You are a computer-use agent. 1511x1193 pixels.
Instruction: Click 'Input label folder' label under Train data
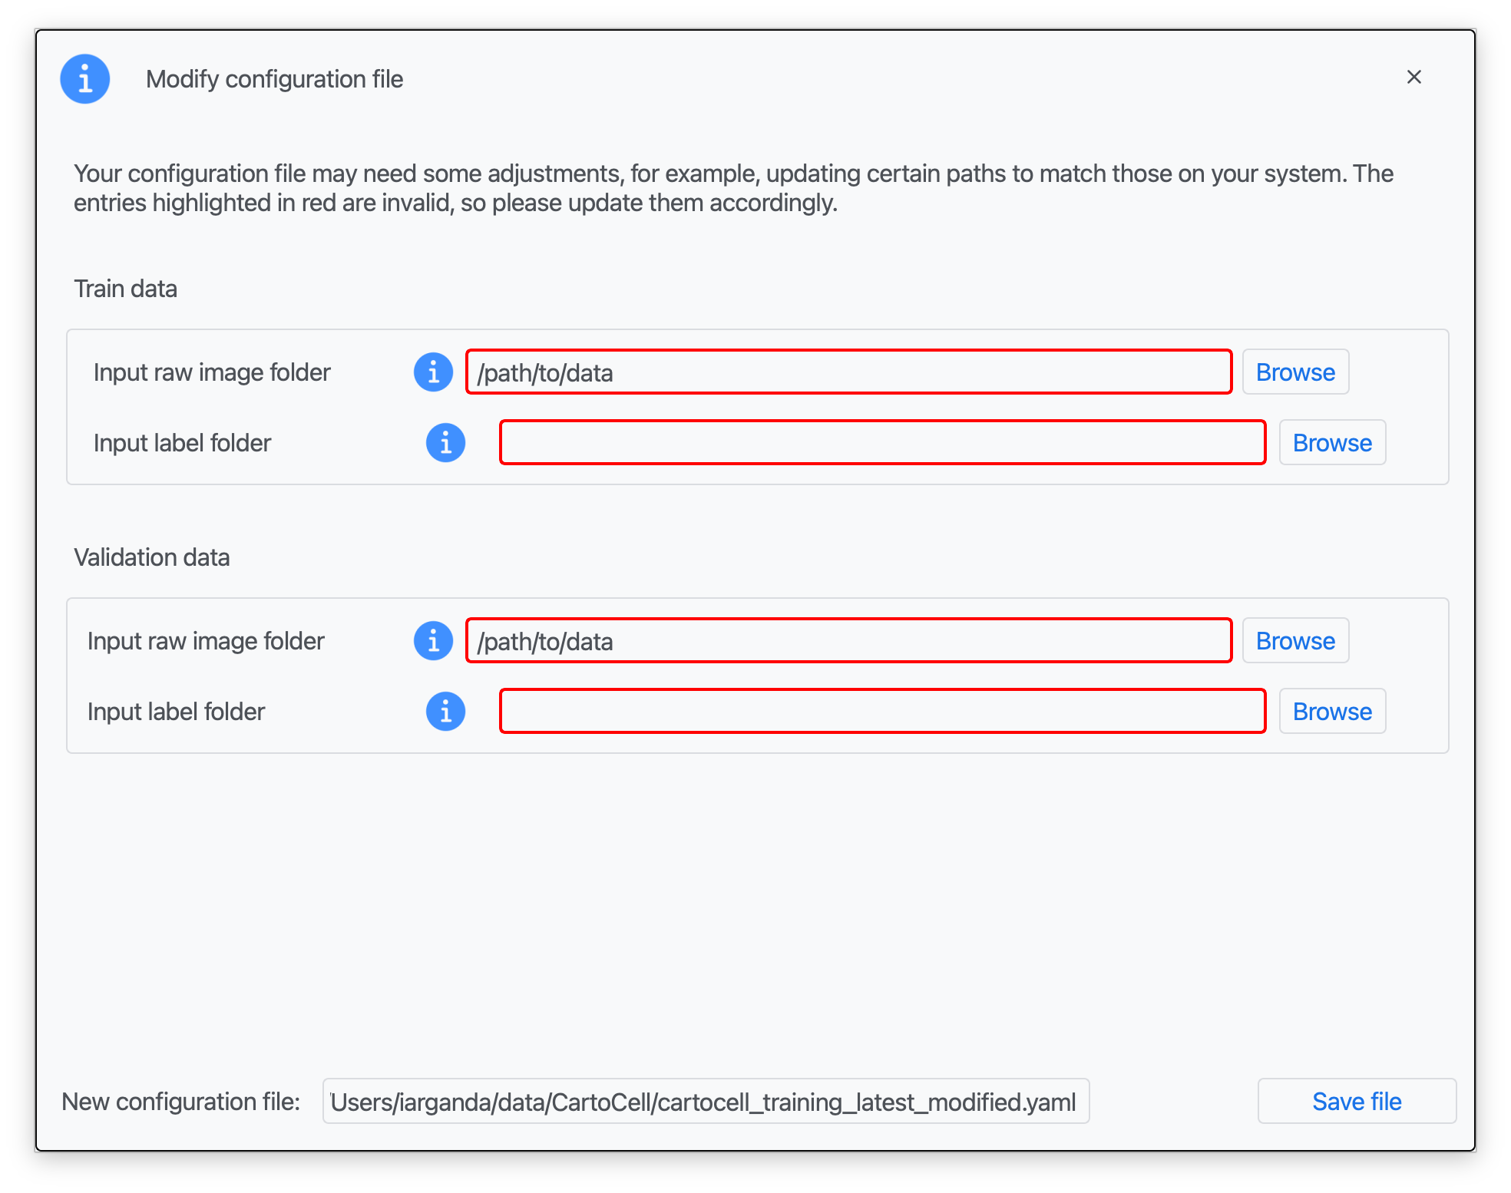tap(182, 443)
